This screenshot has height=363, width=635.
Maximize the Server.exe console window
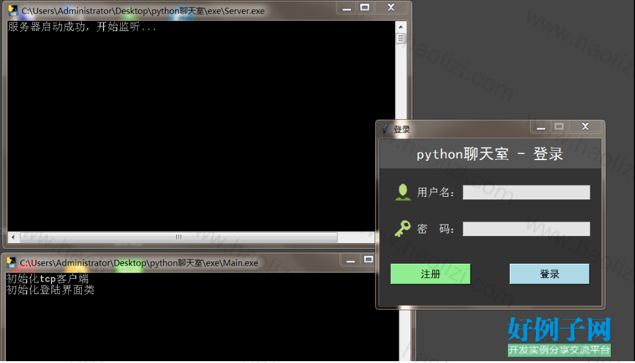pos(365,7)
